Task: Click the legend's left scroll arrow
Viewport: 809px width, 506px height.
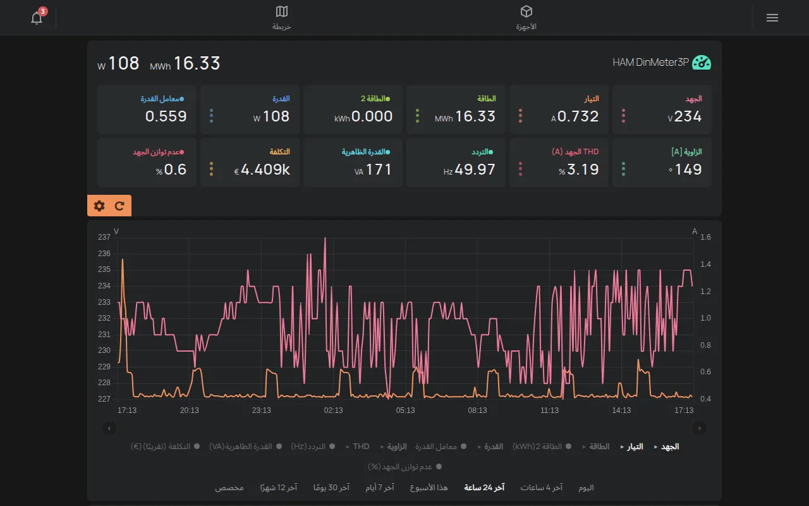Action: coord(109,428)
